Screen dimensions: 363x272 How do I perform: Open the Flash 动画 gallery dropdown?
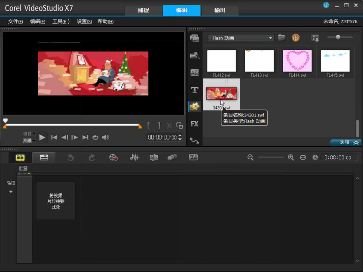(241, 38)
